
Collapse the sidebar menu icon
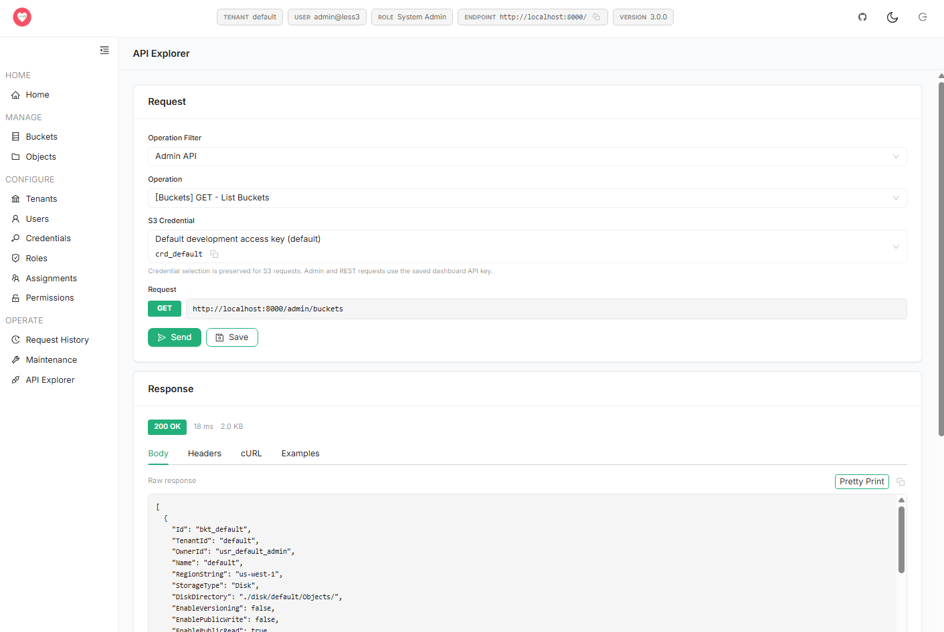pos(104,50)
